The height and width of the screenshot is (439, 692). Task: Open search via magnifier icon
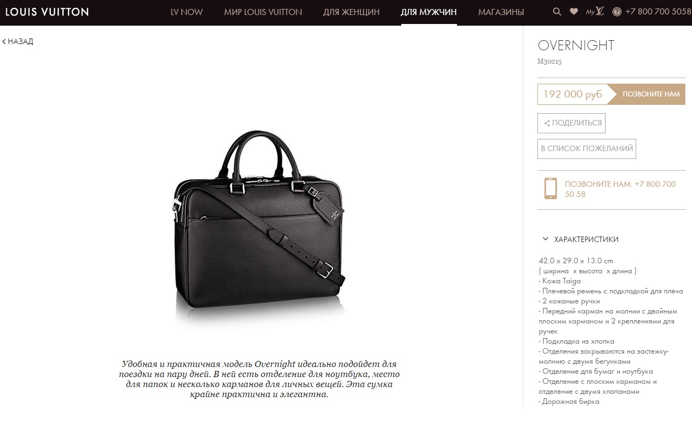click(x=556, y=12)
